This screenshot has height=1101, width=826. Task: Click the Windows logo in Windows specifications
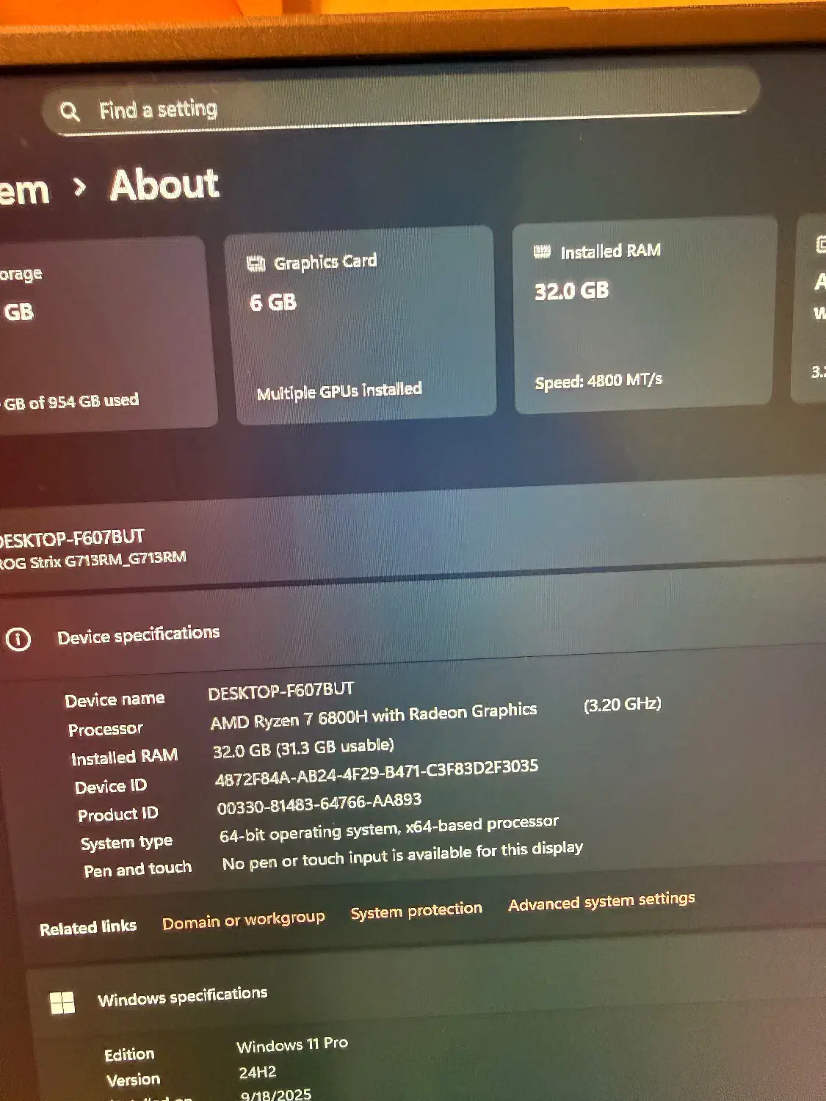tap(62, 1002)
